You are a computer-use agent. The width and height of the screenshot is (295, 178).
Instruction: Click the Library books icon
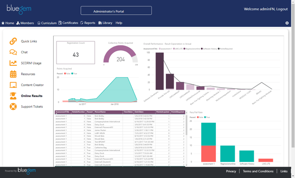pos(100,23)
